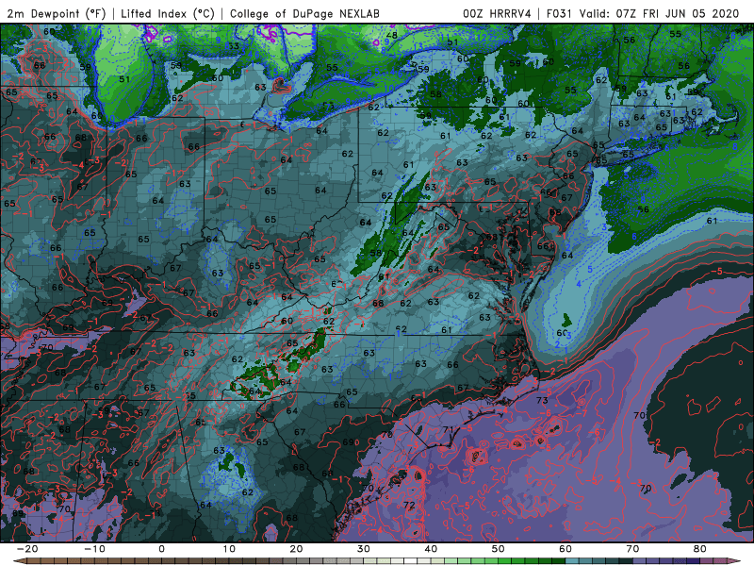Select the "0" tick label on the color scale
754x566 pixels.
pos(161,549)
